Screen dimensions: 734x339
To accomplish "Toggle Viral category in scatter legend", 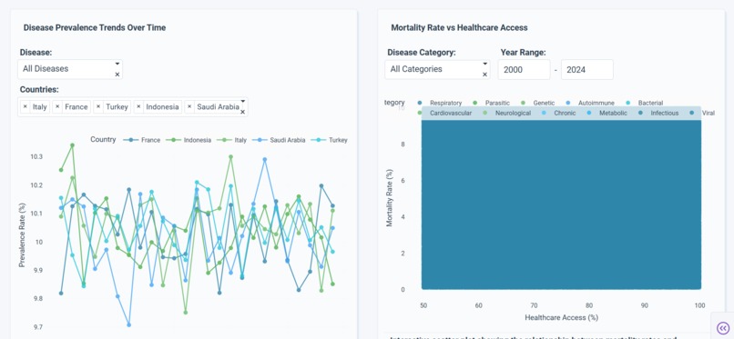I will [x=702, y=113].
